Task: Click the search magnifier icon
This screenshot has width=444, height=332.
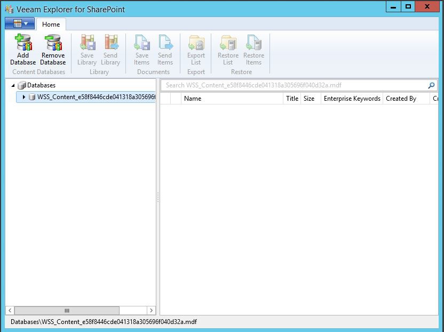Action: 431,85
